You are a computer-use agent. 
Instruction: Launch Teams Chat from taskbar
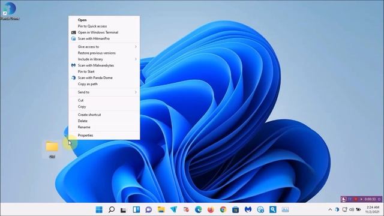149,209
